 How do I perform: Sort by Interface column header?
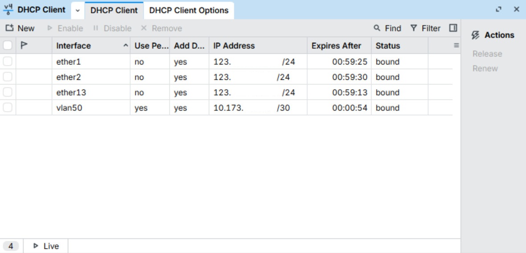pyautogui.click(x=91, y=45)
